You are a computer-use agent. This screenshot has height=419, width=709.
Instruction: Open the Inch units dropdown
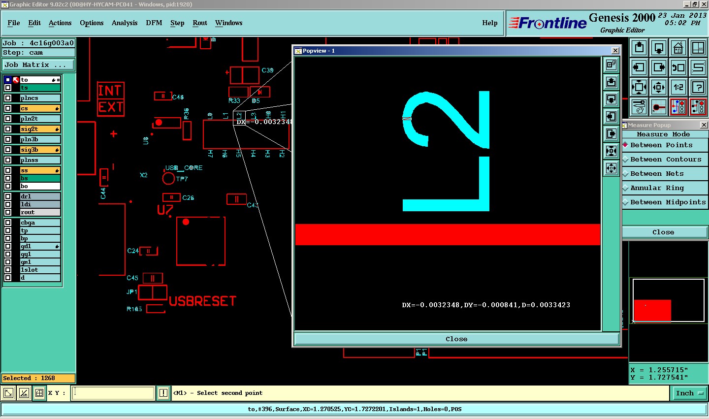point(689,393)
